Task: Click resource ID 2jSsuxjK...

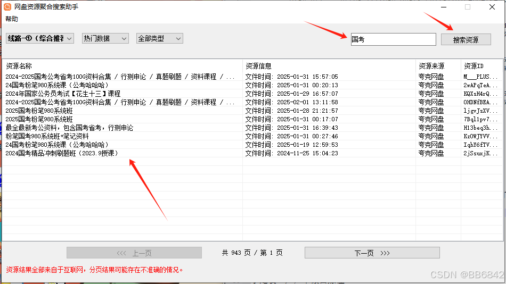Action: [x=480, y=153]
